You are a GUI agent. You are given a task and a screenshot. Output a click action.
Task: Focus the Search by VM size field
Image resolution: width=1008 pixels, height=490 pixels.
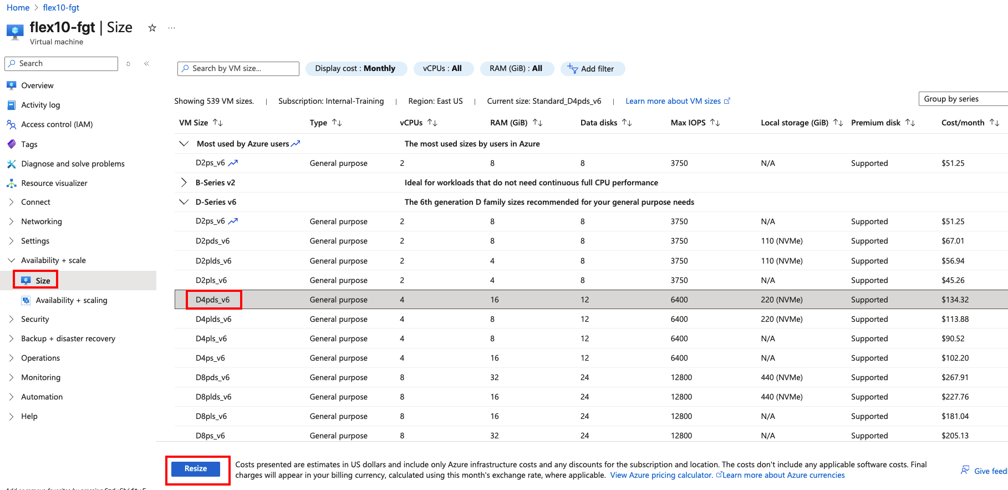coord(238,69)
